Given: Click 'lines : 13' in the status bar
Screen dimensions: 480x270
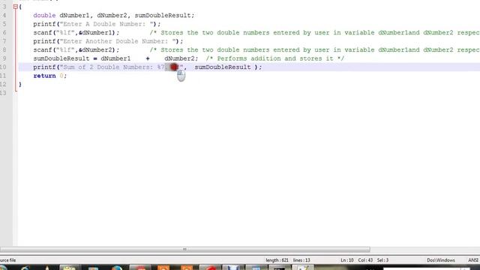Looking at the screenshot, I should point(301,260).
